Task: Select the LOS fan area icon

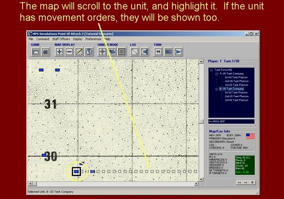Action: point(144,52)
